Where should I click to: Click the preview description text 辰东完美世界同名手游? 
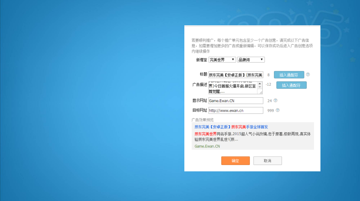[213, 134]
